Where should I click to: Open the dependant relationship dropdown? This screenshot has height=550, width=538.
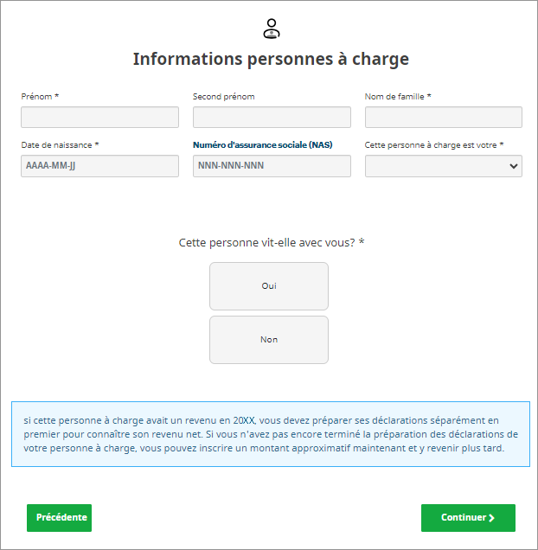tap(443, 166)
